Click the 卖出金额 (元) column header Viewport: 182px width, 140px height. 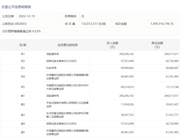(x=157, y=45)
